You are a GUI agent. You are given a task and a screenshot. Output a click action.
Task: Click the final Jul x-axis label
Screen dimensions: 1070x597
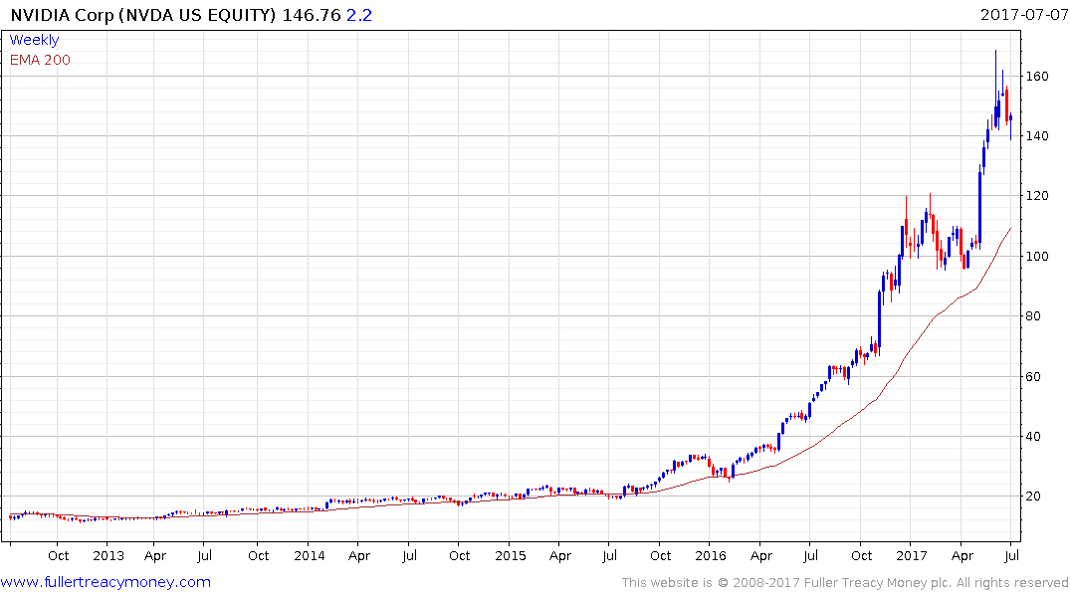point(1012,555)
